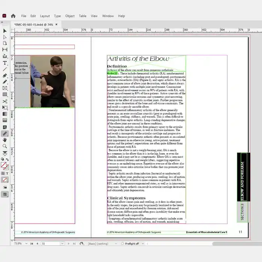
Task: Close the EMC-05-S03-15.indd document tab
Action: (57, 24)
